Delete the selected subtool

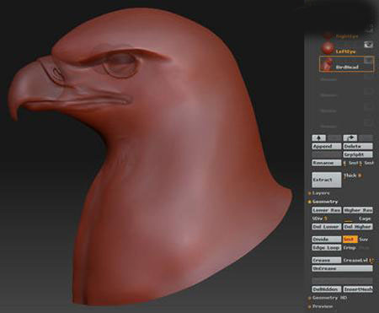pos(358,146)
